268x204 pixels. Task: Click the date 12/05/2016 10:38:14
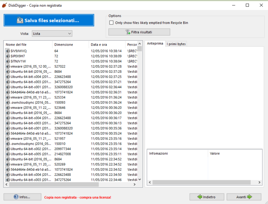point(106,51)
